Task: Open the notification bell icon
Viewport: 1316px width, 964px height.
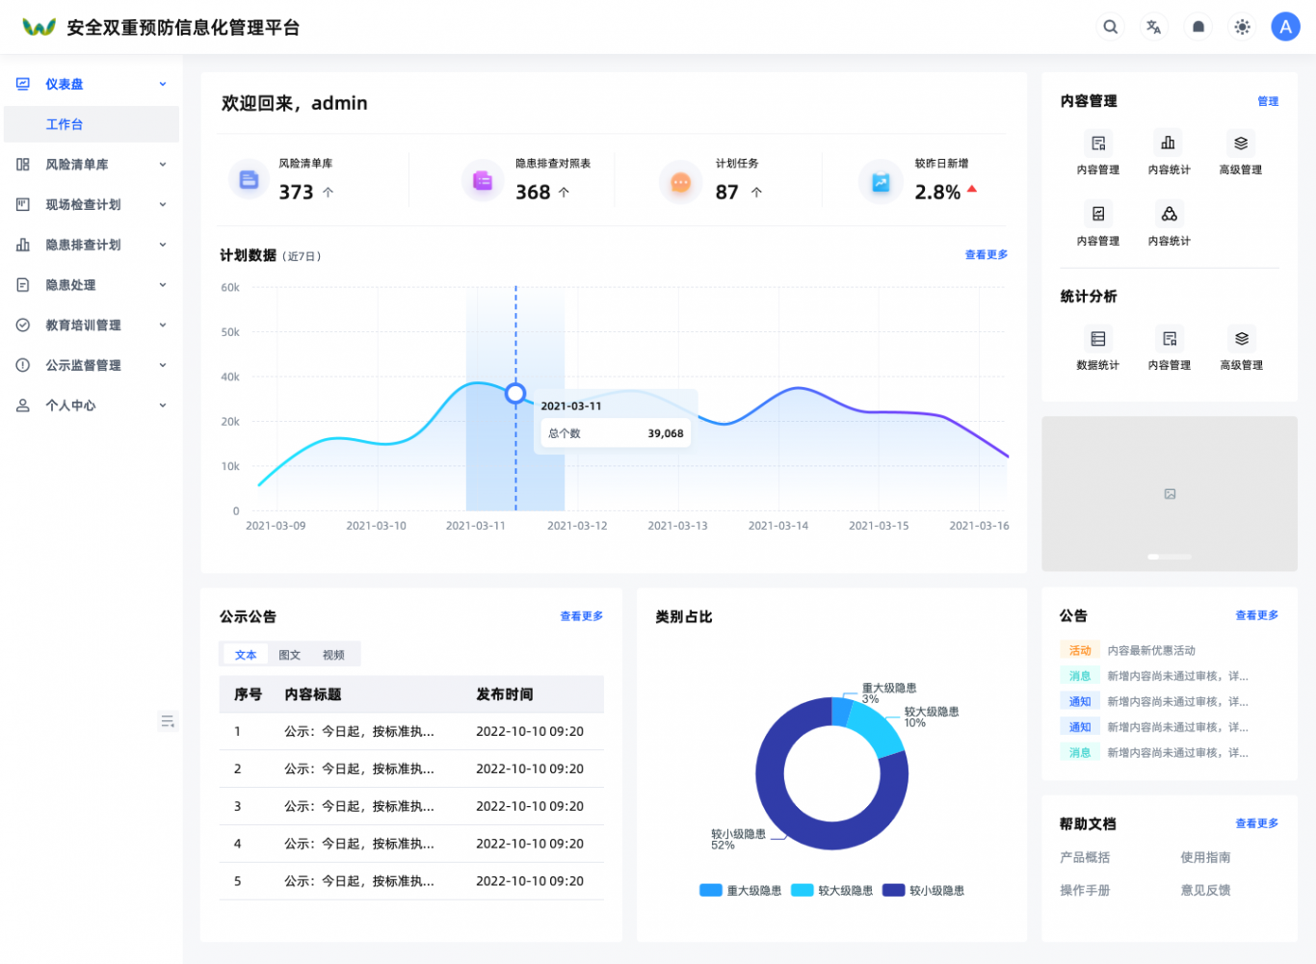Action: coord(1198,27)
